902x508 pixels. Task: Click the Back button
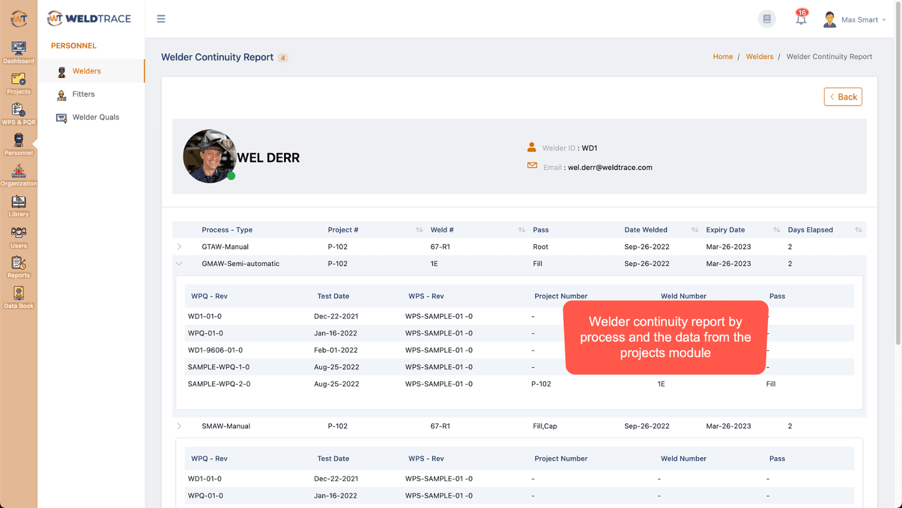(x=842, y=97)
